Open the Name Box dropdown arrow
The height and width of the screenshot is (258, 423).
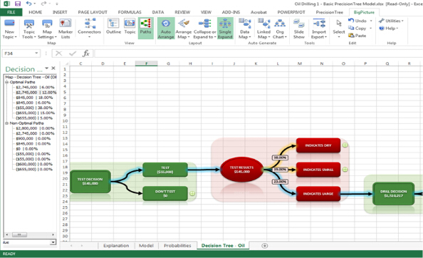pyautogui.click(x=36, y=53)
